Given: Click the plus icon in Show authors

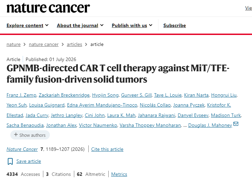Looking at the screenshot, I should (16, 135).
